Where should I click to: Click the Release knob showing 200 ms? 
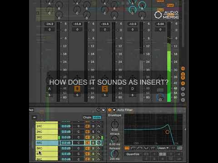pos(114,153)
